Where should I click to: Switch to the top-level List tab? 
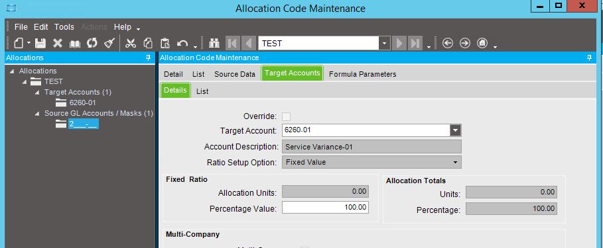coord(198,74)
